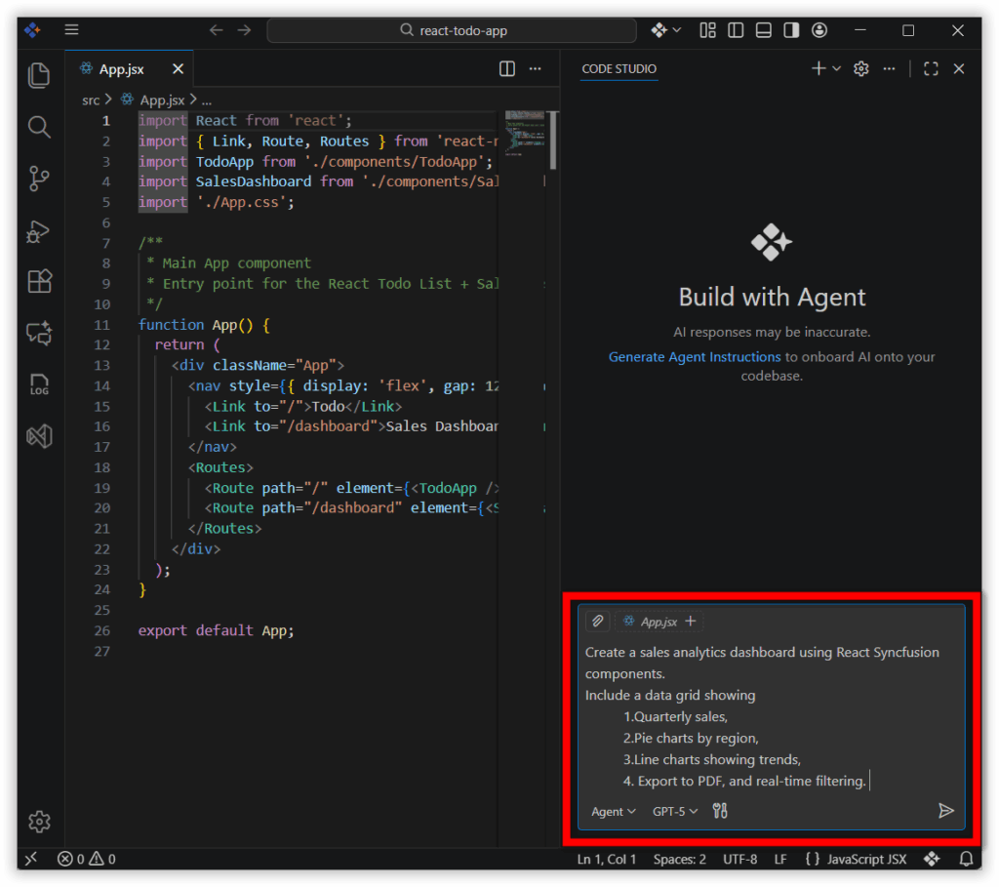
Task: Toggle the right panel visibility in the title bar
Action: (x=791, y=30)
